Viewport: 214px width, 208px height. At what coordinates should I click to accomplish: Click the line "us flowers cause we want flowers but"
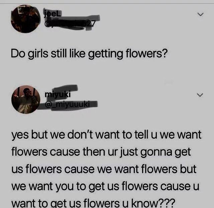tap(104, 169)
